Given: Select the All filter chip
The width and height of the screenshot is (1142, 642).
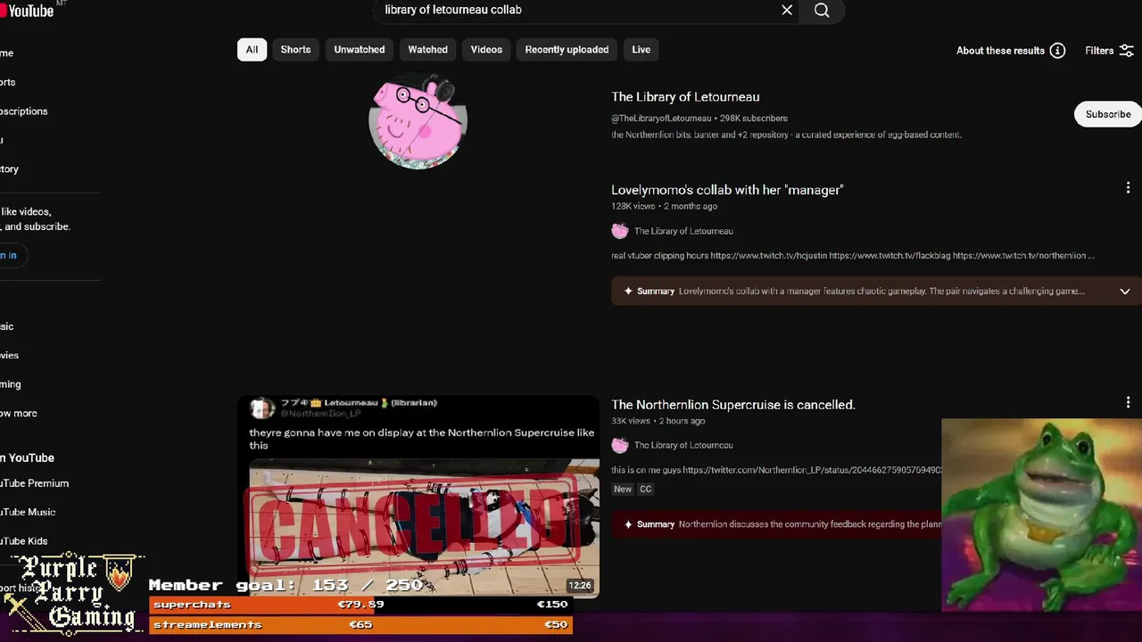Looking at the screenshot, I should point(252,50).
